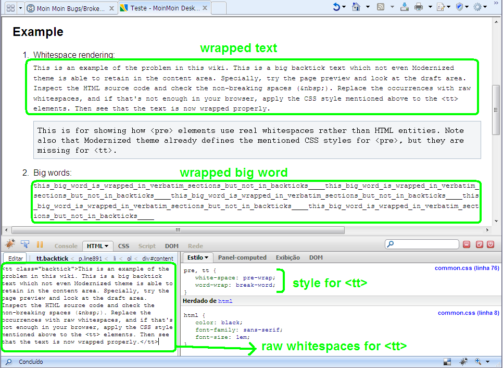Click the Home icon in browser toolbar
This screenshot has height=368, width=503.
pos(356,7)
